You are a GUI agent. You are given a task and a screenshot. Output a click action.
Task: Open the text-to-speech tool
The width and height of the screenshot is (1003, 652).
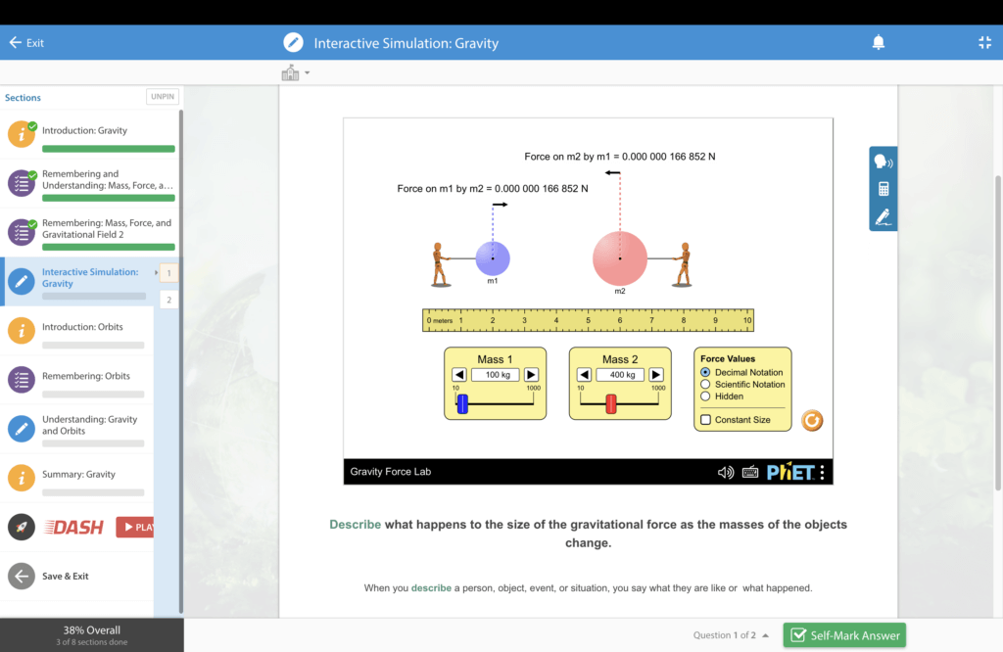point(883,160)
